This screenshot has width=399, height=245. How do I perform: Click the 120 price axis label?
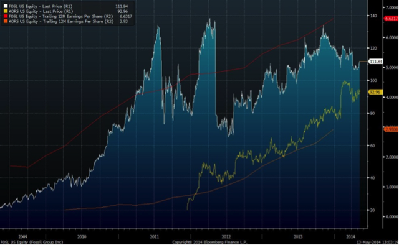point(373,48)
